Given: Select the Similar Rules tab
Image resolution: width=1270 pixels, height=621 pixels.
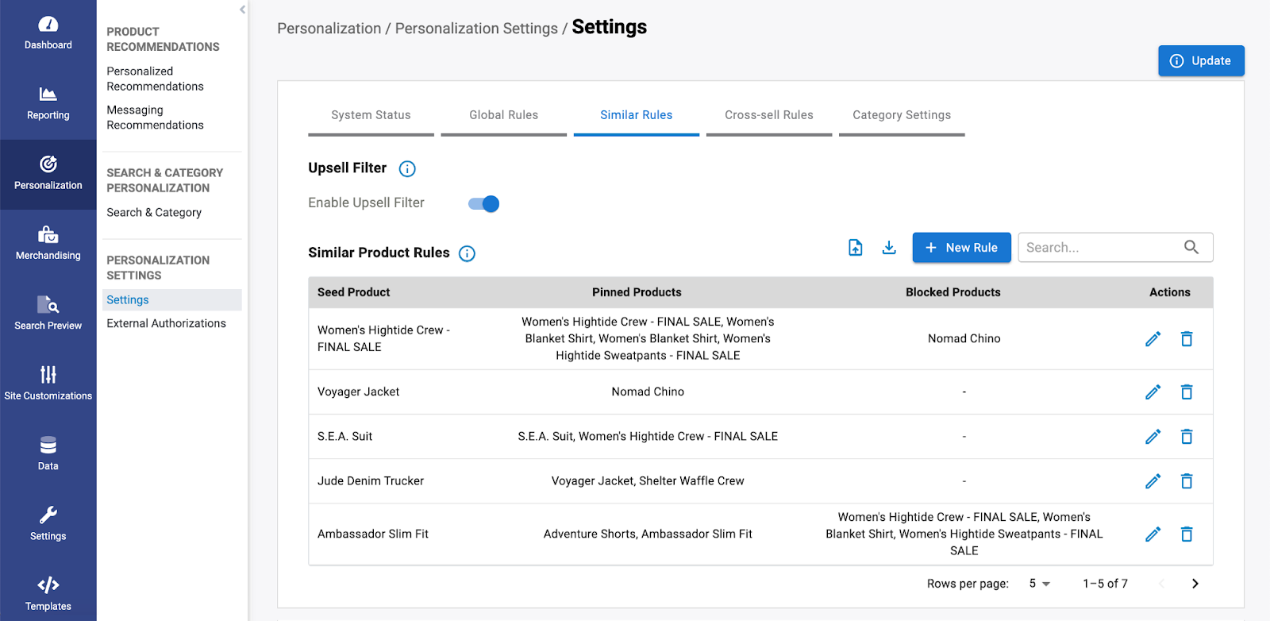Looking at the screenshot, I should tap(636, 116).
